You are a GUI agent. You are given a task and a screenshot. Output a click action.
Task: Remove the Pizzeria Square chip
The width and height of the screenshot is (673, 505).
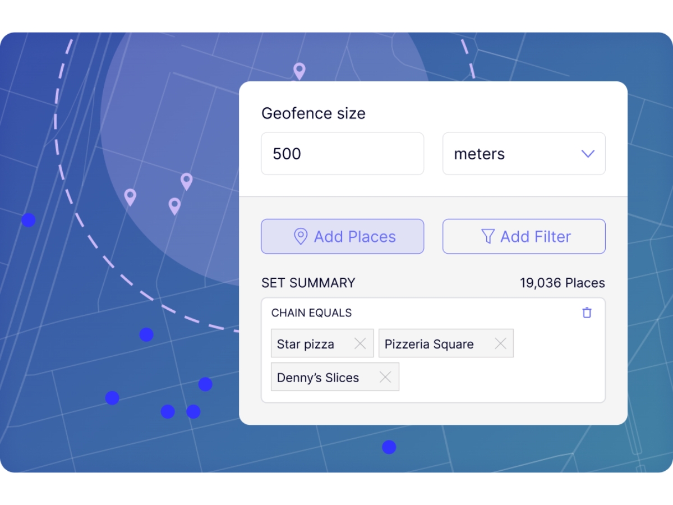pos(500,343)
